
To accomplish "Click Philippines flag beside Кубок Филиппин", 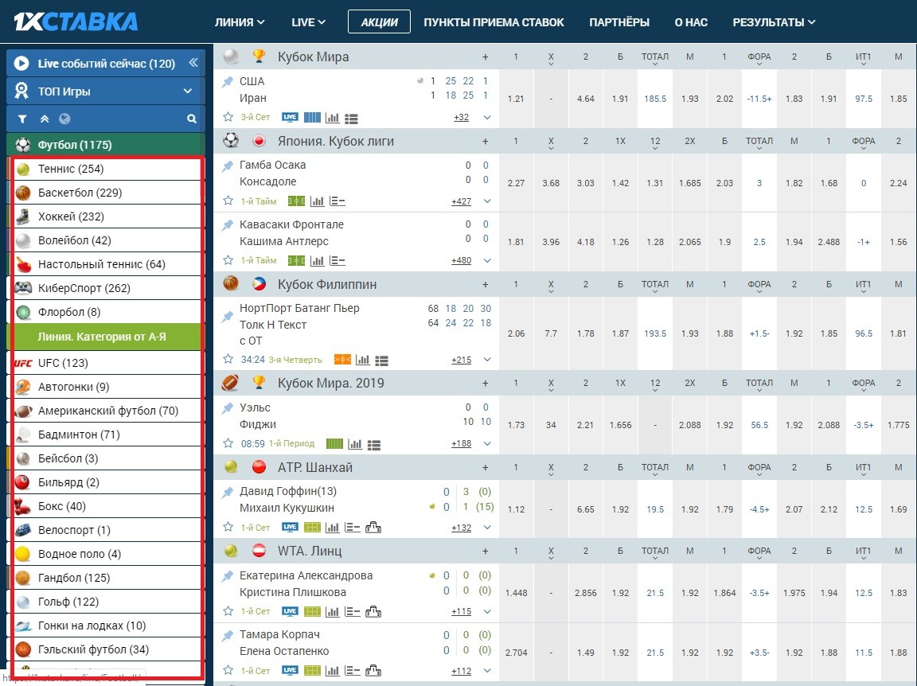I will coord(259,284).
